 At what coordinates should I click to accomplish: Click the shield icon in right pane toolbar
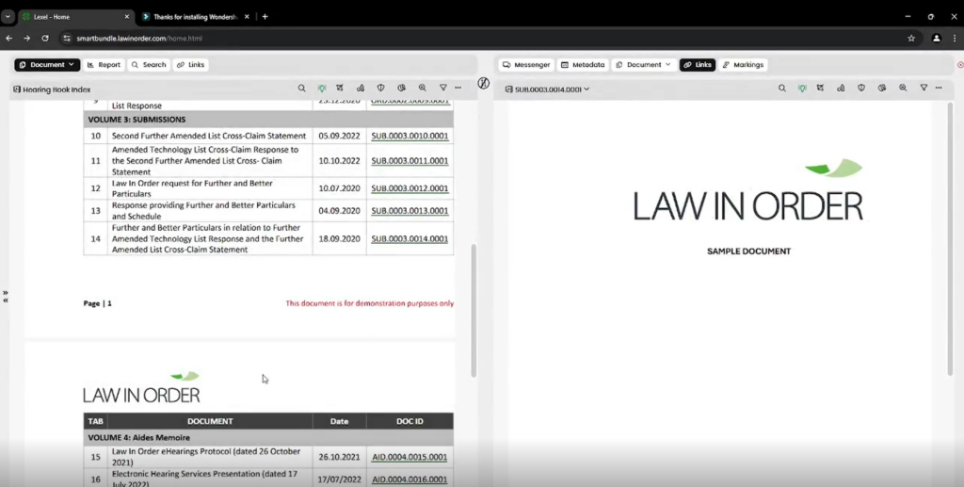tap(861, 89)
